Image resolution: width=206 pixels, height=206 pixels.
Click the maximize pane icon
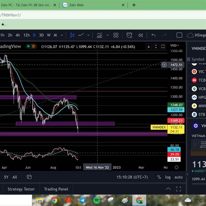[x=163, y=46]
